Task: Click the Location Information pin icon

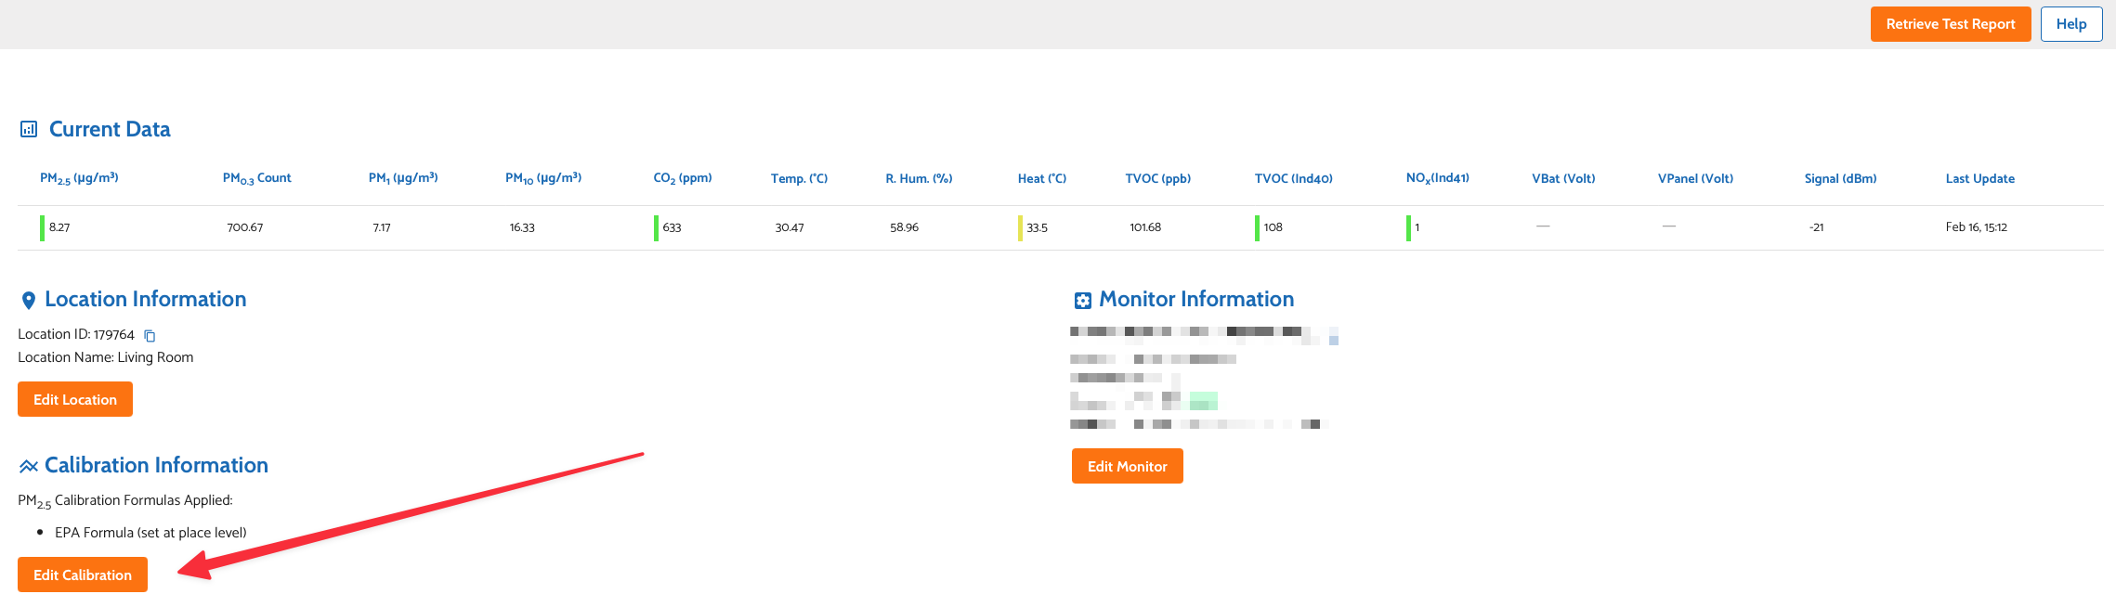Action: pyautogui.click(x=29, y=300)
